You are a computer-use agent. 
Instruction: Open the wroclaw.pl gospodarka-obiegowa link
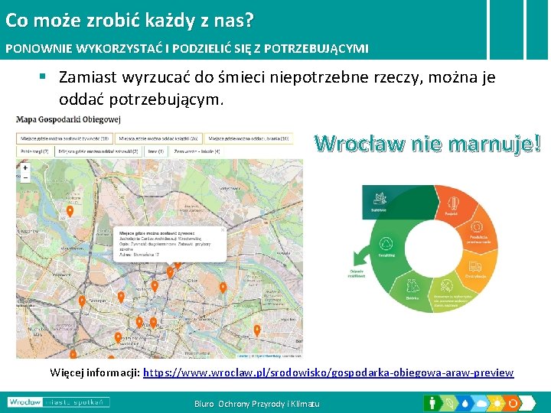coord(328,372)
